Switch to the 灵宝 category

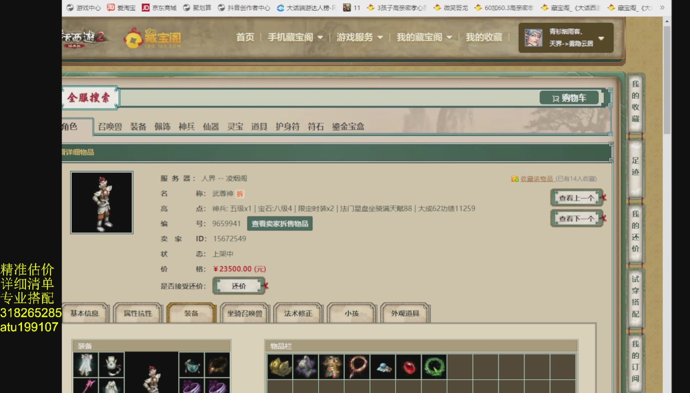(235, 127)
